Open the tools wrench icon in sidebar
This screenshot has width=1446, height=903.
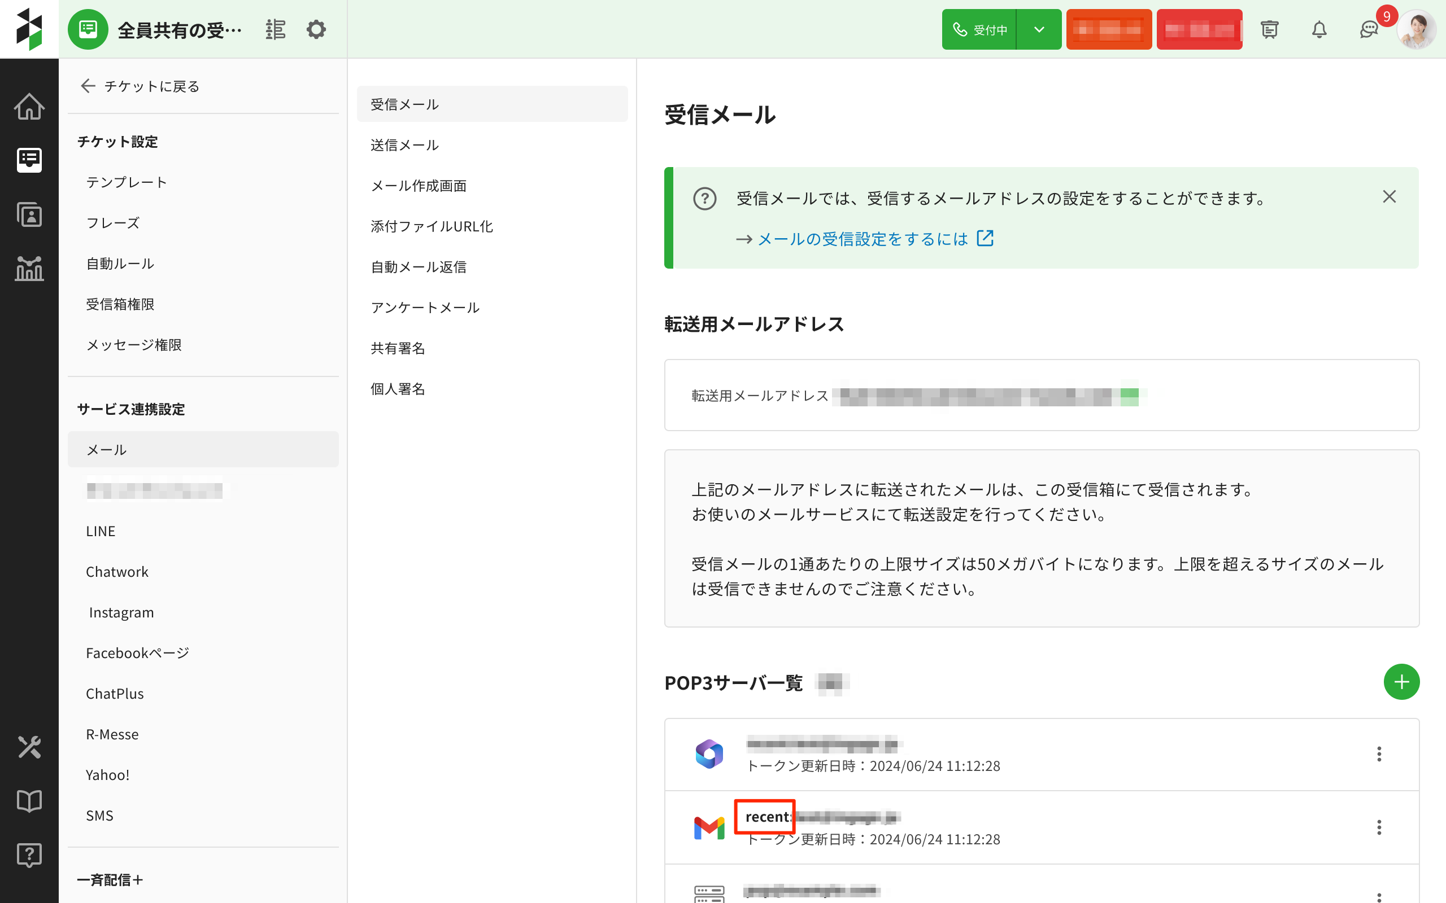pos(29,747)
